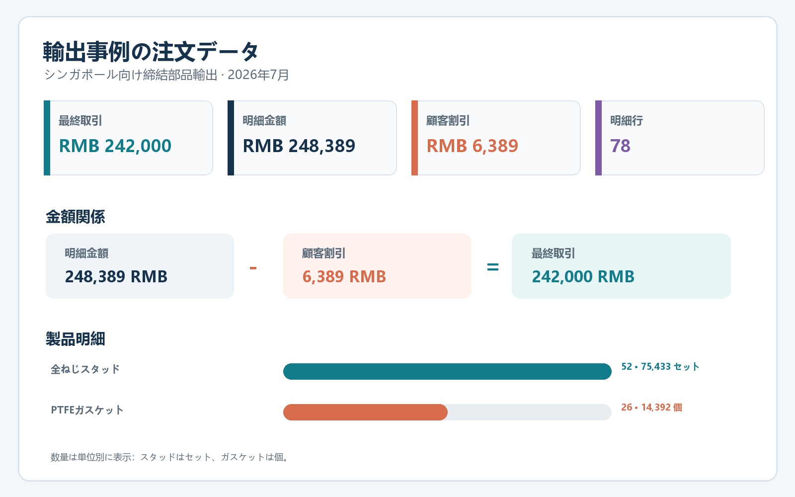Click the PTFEガスケット row label
This screenshot has height=497, width=795.
click(87, 410)
